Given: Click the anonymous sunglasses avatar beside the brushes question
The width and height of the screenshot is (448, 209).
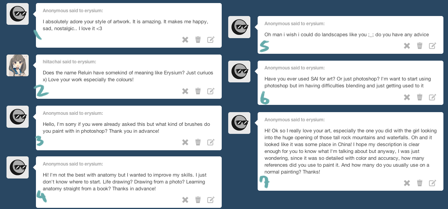Looking at the screenshot, I should pyautogui.click(x=18, y=117).
